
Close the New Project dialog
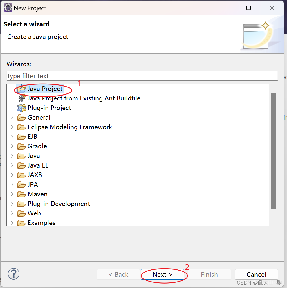[272, 8]
